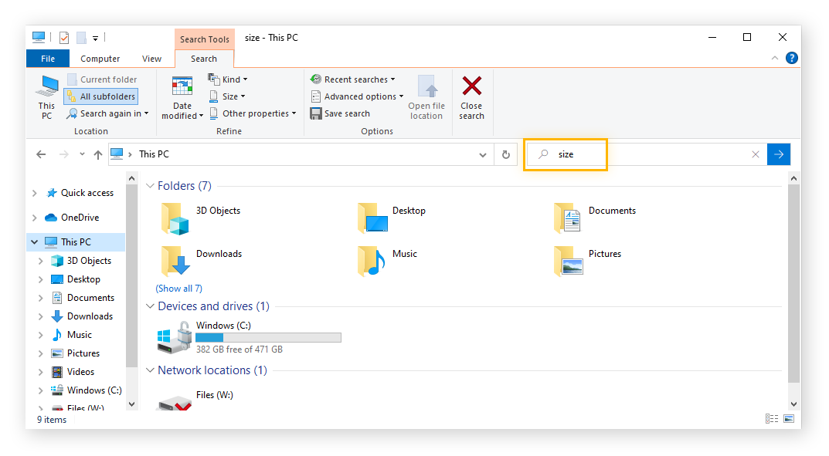This screenshot has width=829, height=456.
Task: Refresh the current folder view
Action: coord(506,154)
